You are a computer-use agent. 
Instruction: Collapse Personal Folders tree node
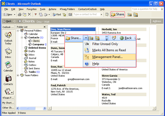pos(18,31)
